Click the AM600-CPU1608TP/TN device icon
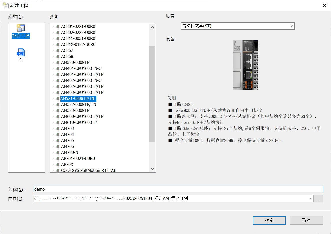331x234 pixels. click(58, 116)
